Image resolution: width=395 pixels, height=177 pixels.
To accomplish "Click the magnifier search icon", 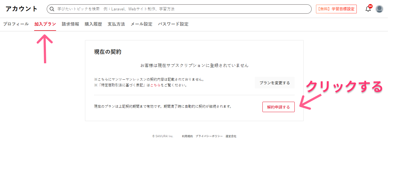I will 52,9.
